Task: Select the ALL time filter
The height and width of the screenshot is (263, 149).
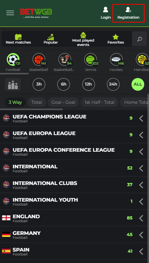Action: coord(138,84)
